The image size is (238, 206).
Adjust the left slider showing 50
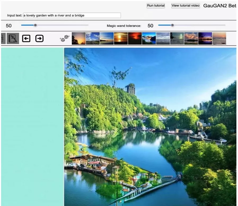click(x=55, y=25)
